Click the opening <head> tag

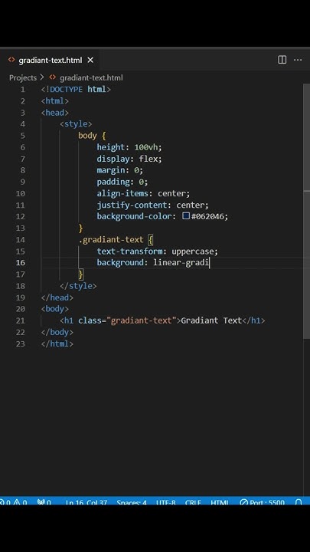tap(55, 113)
